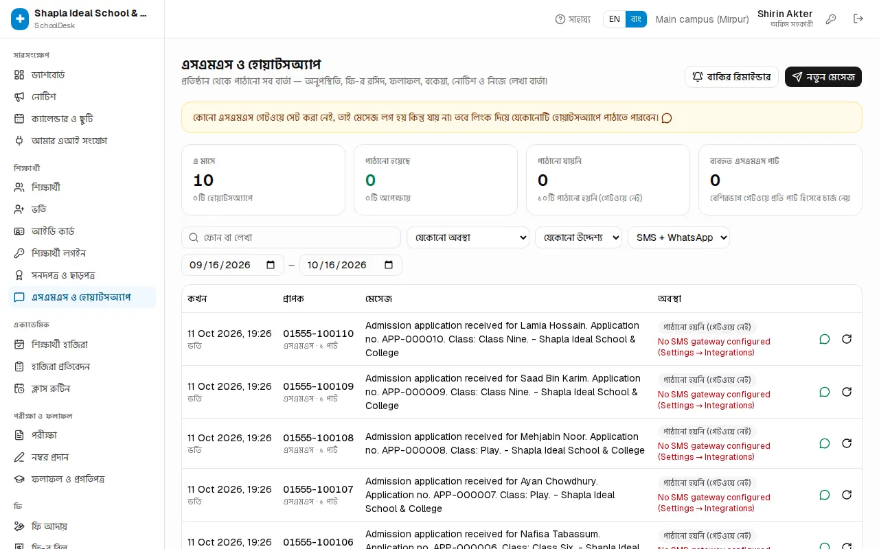Send the Lamia Hossain message via WhatsApp icon

pos(825,339)
